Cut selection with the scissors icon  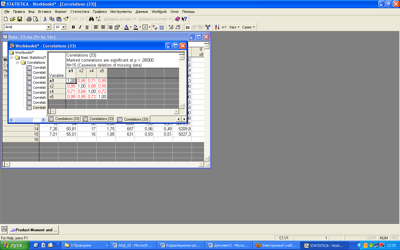45,19
